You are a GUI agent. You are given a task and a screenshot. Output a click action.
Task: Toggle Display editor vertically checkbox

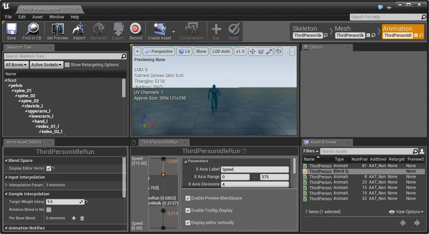(x=188, y=223)
